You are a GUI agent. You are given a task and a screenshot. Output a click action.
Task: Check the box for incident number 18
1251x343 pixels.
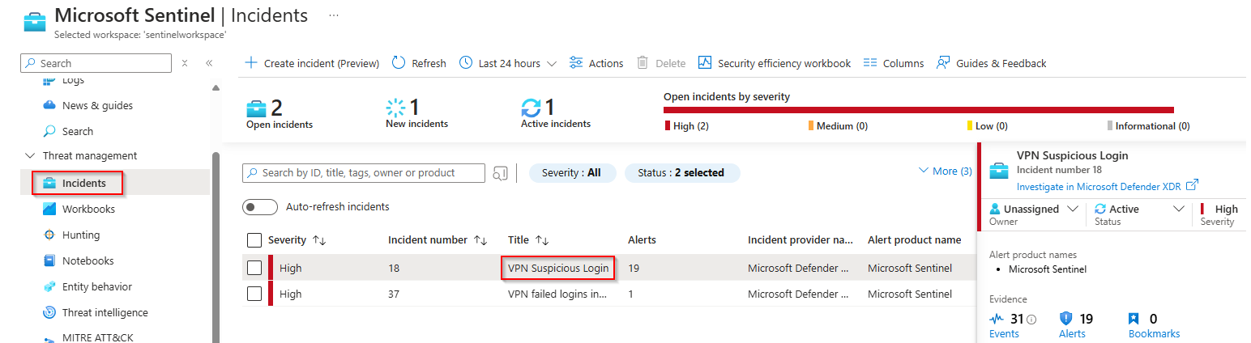click(254, 268)
